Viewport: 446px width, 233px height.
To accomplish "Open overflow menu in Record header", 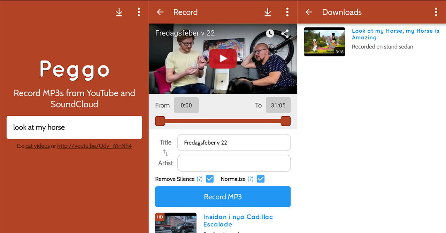I will click(287, 12).
